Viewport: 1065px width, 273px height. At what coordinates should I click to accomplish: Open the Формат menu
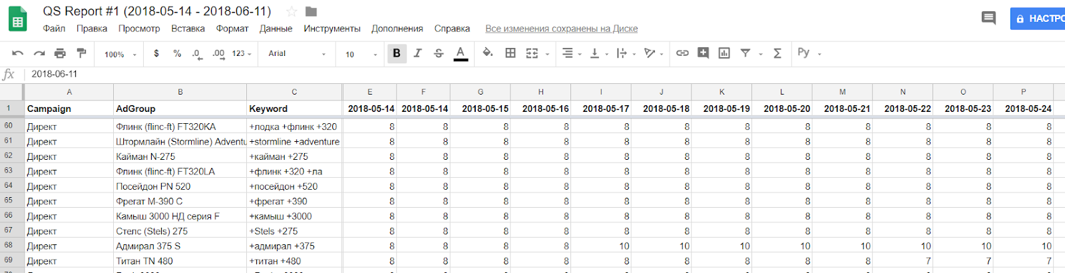232,29
